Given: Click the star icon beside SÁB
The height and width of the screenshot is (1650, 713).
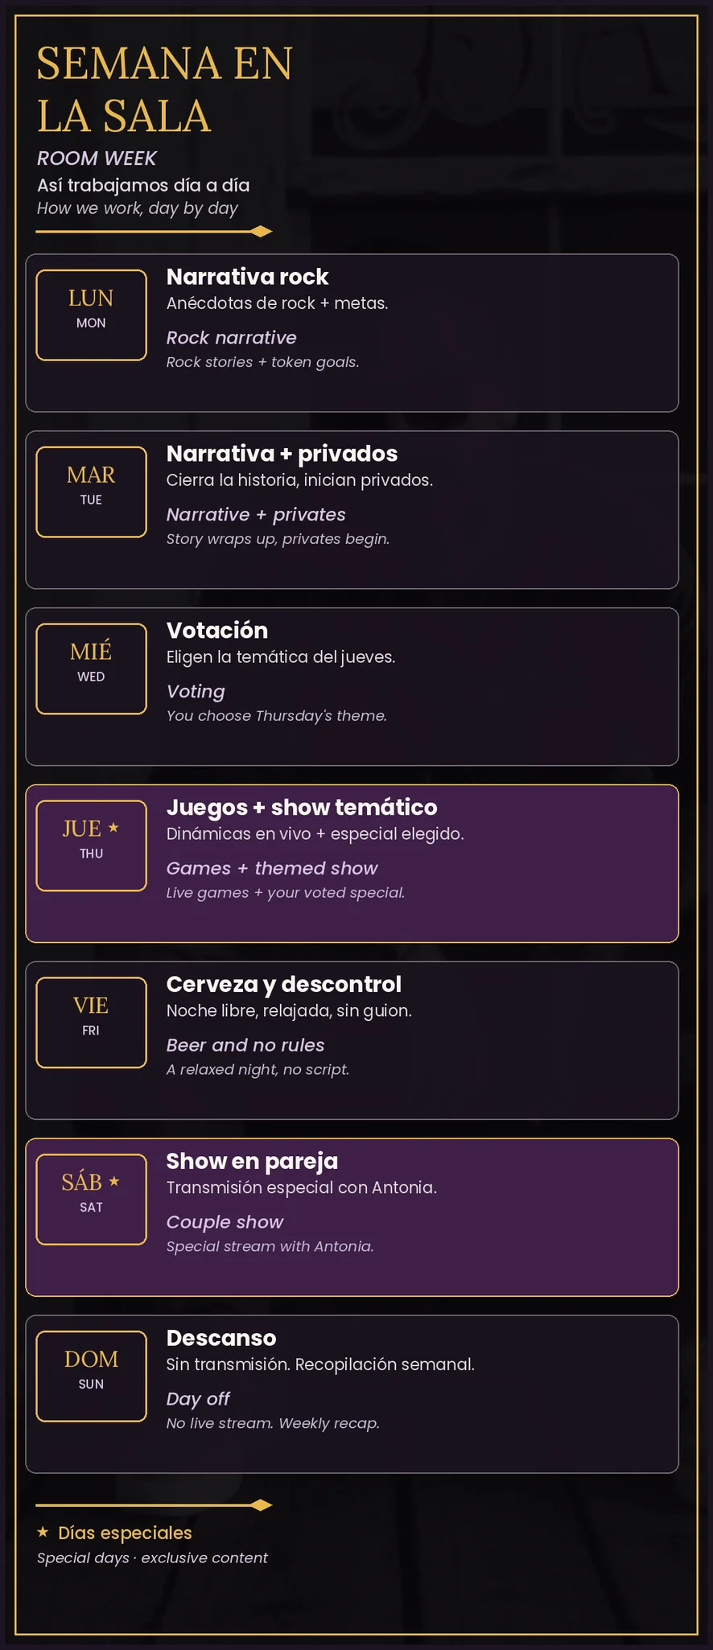Looking at the screenshot, I should point(114,1181).
